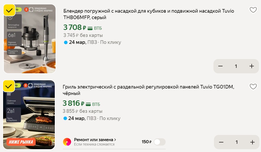Decrease grill quantity with minus
This screenshot has width=261, height=152.
click(221, 142)
